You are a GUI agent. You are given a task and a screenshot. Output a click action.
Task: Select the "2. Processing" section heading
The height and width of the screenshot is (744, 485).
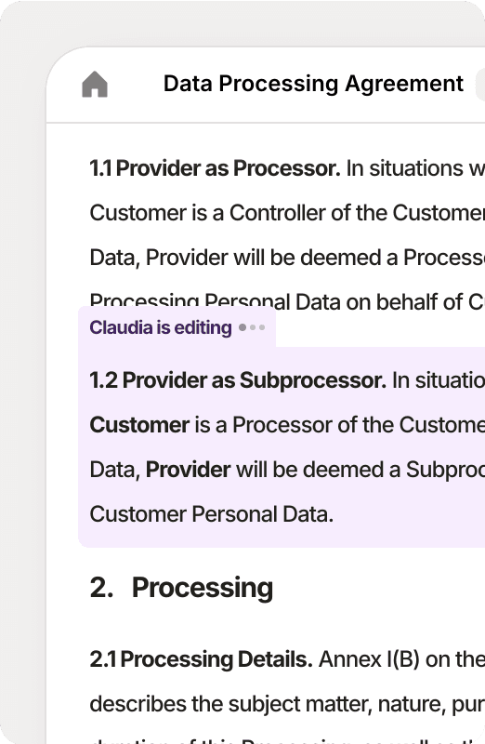(x=181, y=588)
